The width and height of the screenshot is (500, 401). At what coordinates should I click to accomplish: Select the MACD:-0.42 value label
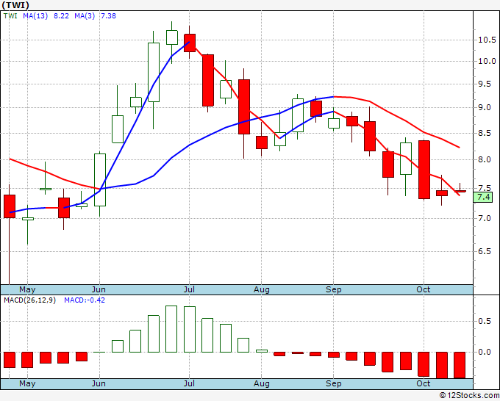pos(85,300)
